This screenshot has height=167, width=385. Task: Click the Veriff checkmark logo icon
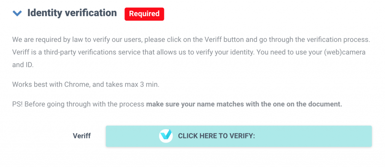click(x=166, y=136)
